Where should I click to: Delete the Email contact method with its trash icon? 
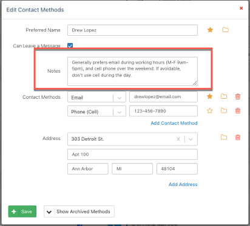pyautogui.click(x=238, y=96)
